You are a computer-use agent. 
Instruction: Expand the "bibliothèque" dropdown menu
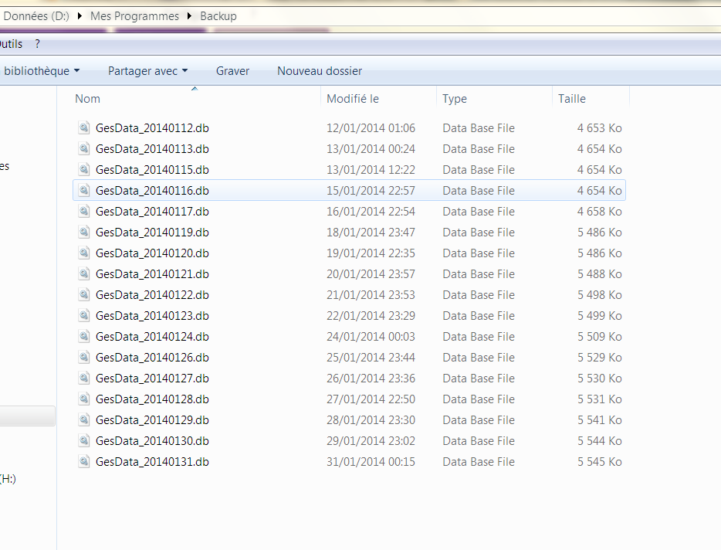(42, 71)
